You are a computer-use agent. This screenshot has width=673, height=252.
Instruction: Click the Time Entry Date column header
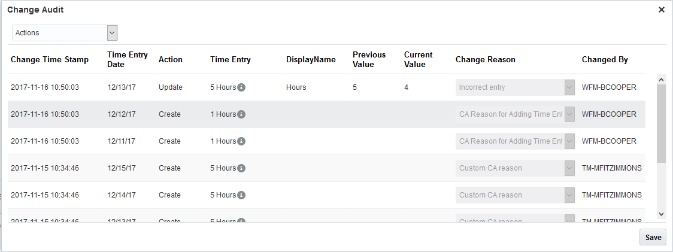[128, 59]
